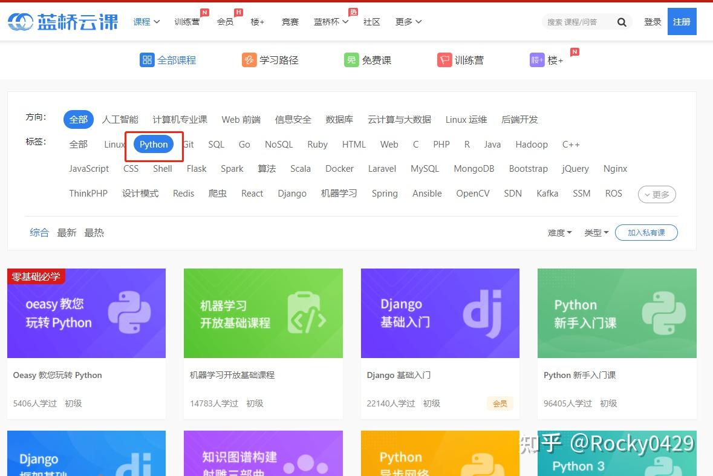
Task: Select the Ruby tag
Action: click(317, 145)
